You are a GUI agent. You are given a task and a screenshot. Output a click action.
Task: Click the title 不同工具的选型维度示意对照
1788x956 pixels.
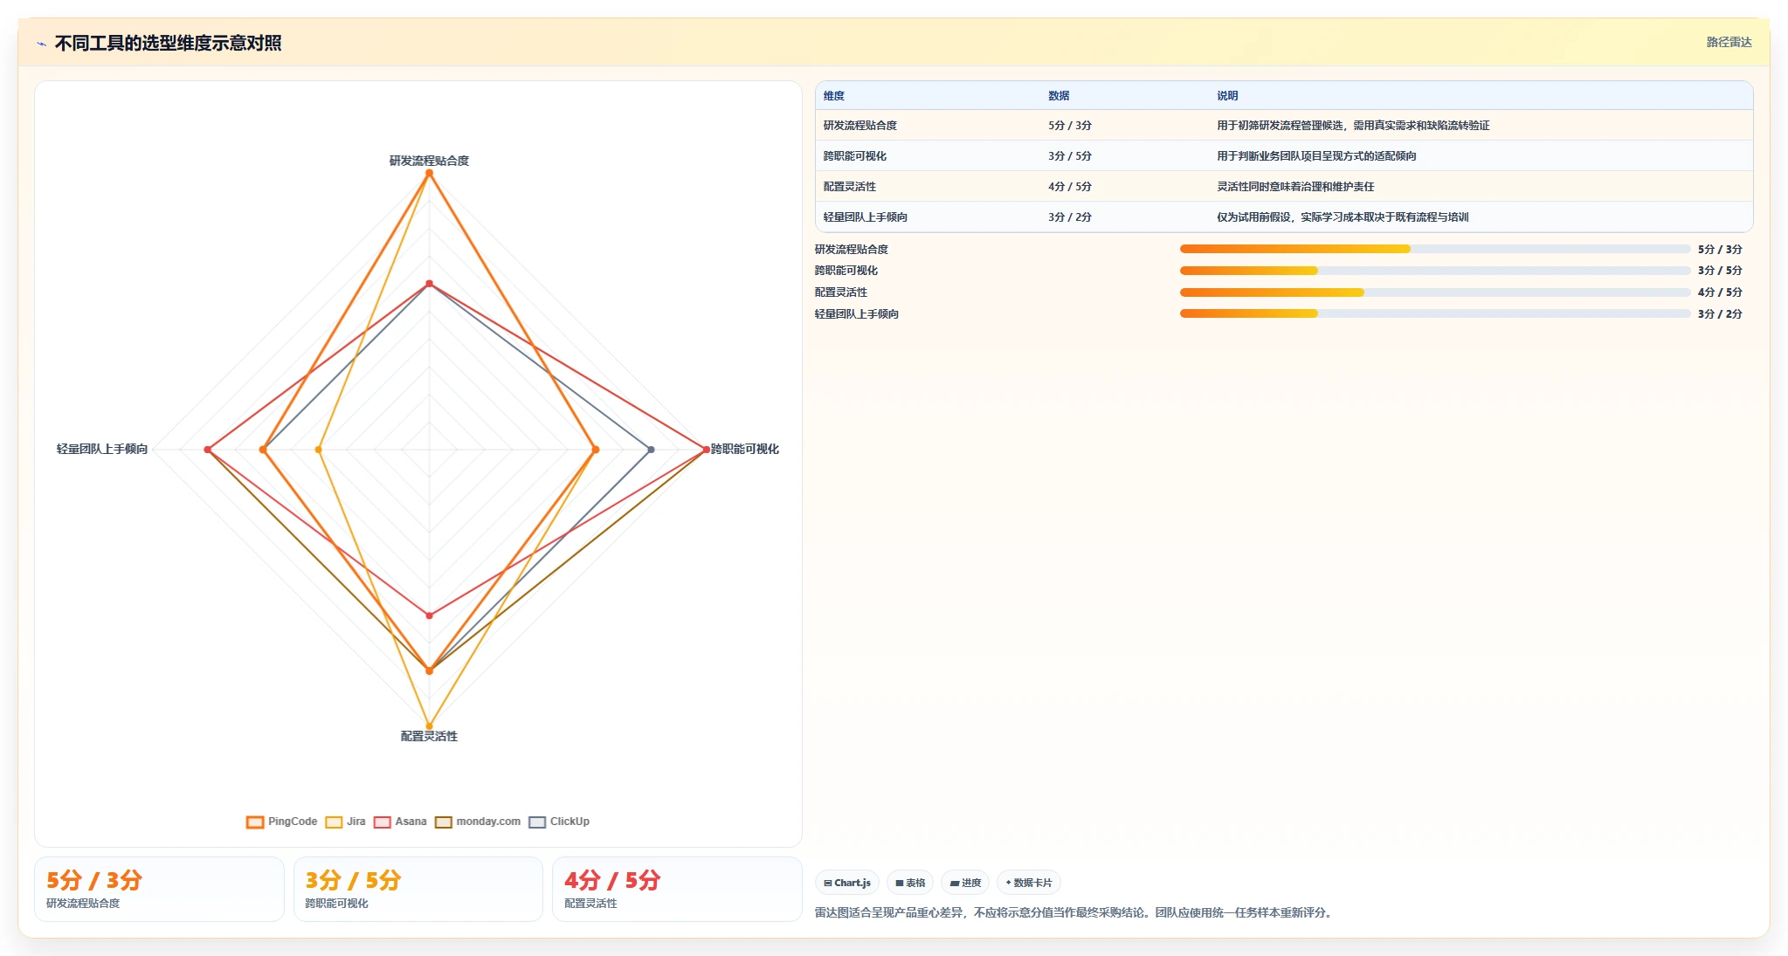(169, 43)
